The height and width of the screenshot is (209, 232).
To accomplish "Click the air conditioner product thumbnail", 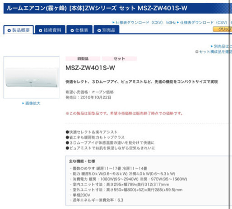I will pyautogui.click(x=32, y=78).
